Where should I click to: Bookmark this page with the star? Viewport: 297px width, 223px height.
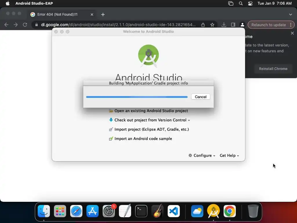(212, 25)
